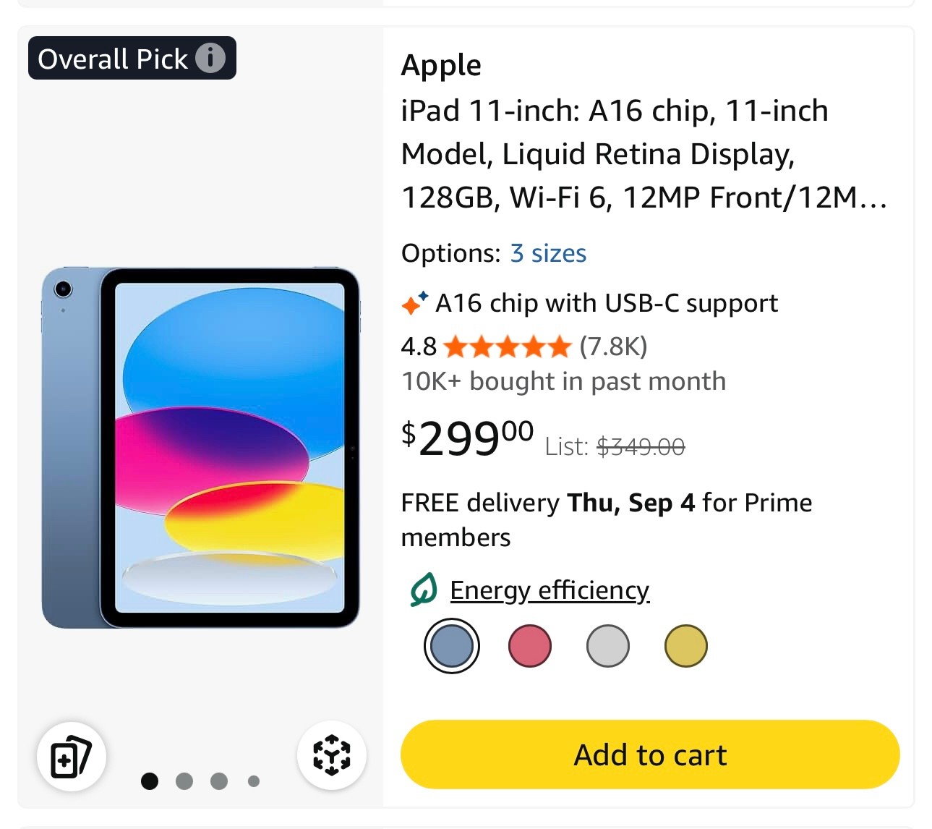Choose the pink color option
Viewport: 932px width, 829px height.
pyautogui.click(x=530, y=646)
